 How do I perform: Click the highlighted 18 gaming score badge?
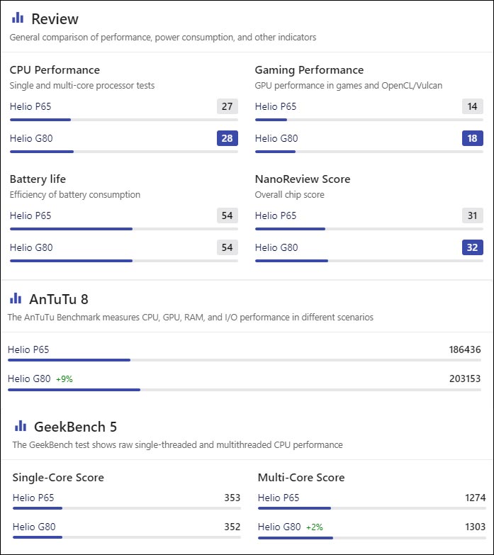pos(473,138)
